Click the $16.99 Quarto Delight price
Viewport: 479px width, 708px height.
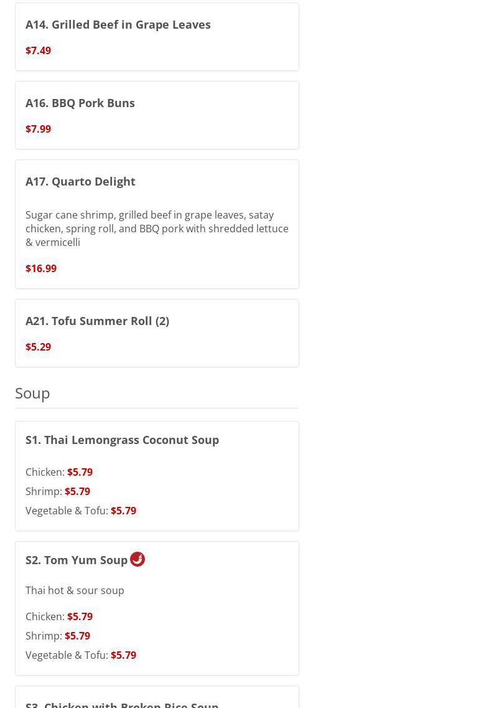click(41, 268)
